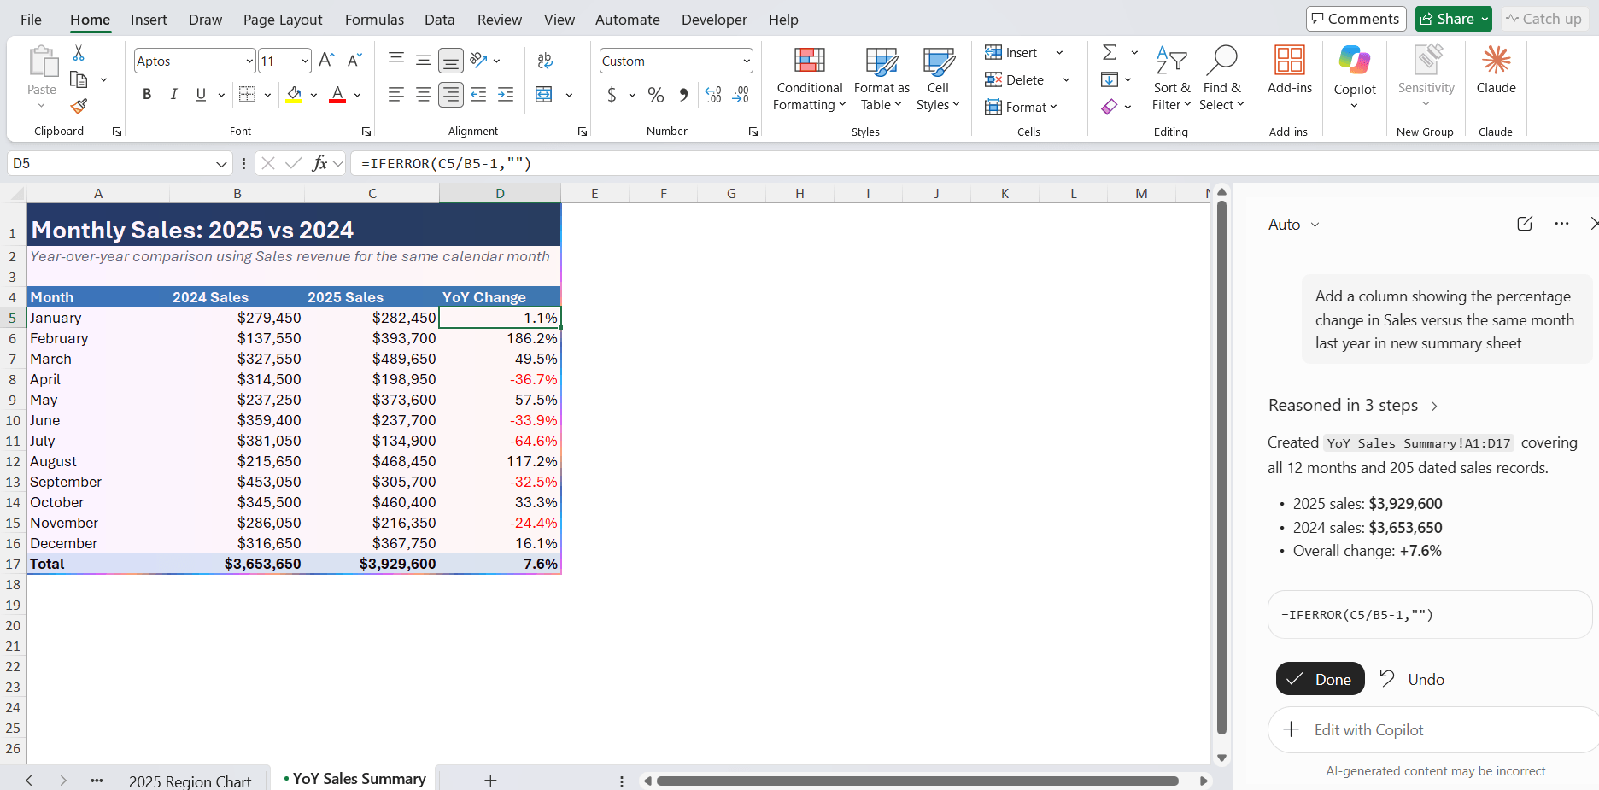Open Find & Select magnifier
This screenshot has width=1599, height=790.
click(1221, 79)
